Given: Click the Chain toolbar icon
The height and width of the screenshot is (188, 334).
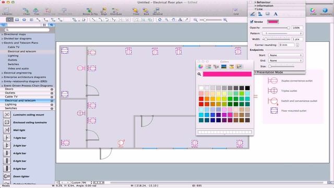Looking at the screenshot, I should 27,11.
